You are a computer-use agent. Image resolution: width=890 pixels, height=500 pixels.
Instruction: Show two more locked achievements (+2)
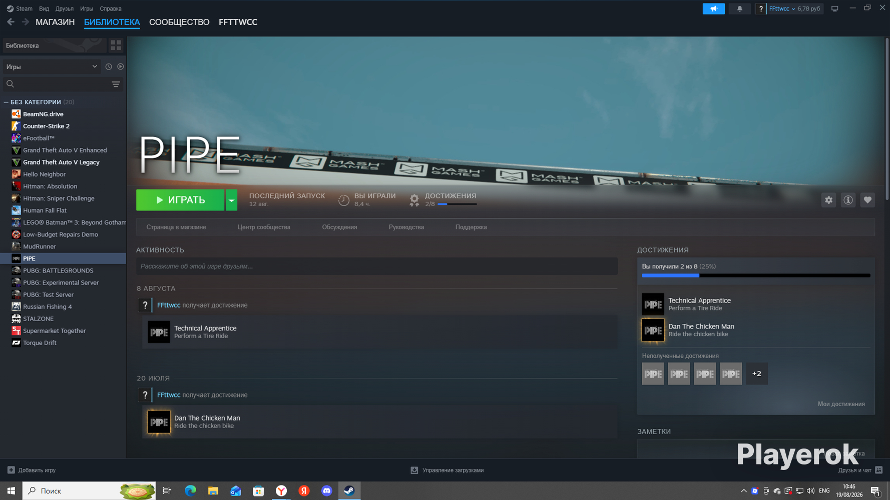coord(757,373)
